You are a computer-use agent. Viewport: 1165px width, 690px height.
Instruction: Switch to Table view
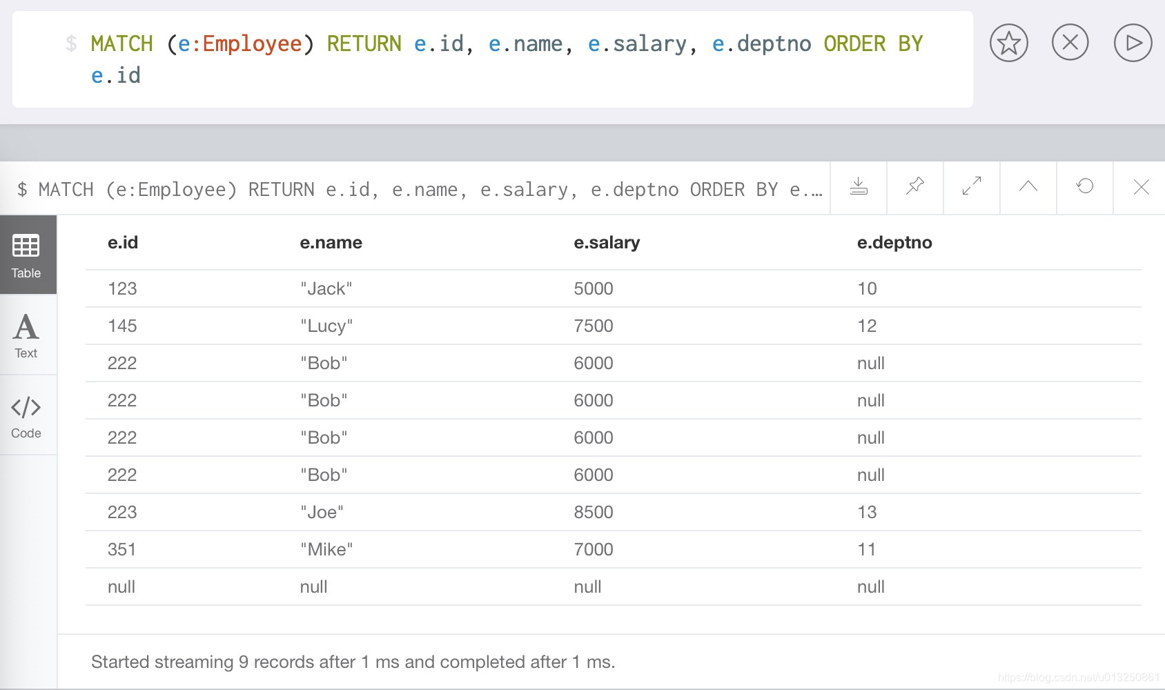pyautogui.click(x=26, y=255)
